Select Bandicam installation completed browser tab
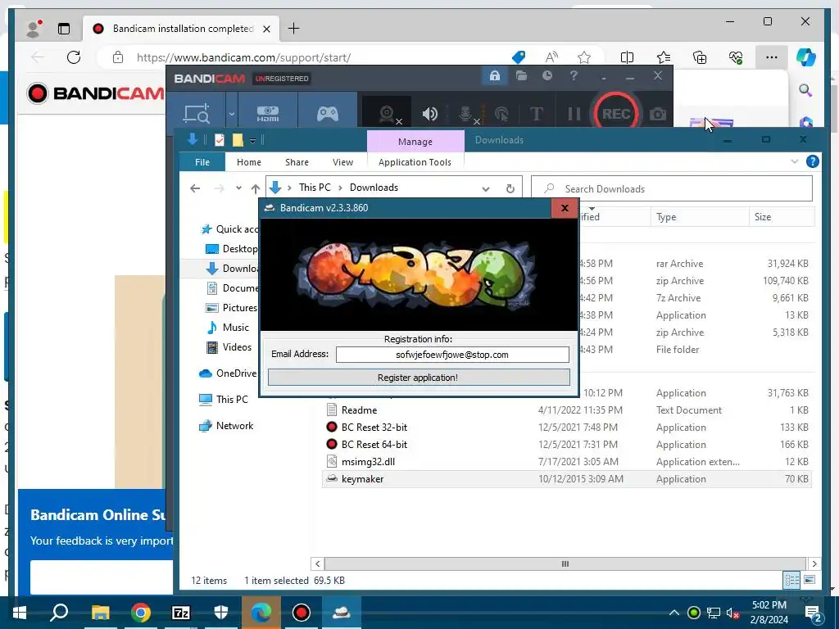The width and height of the screenshot is (839, 629). coord(181,29)
